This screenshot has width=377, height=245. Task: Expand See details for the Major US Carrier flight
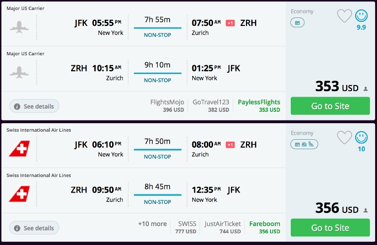[34, 106]
